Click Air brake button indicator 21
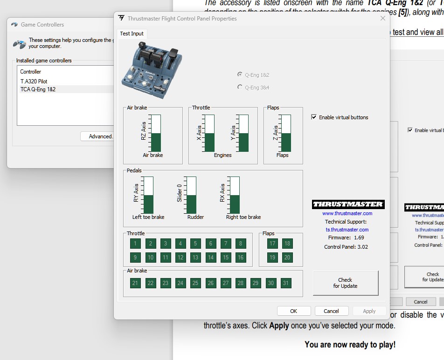 click(135, 283)
